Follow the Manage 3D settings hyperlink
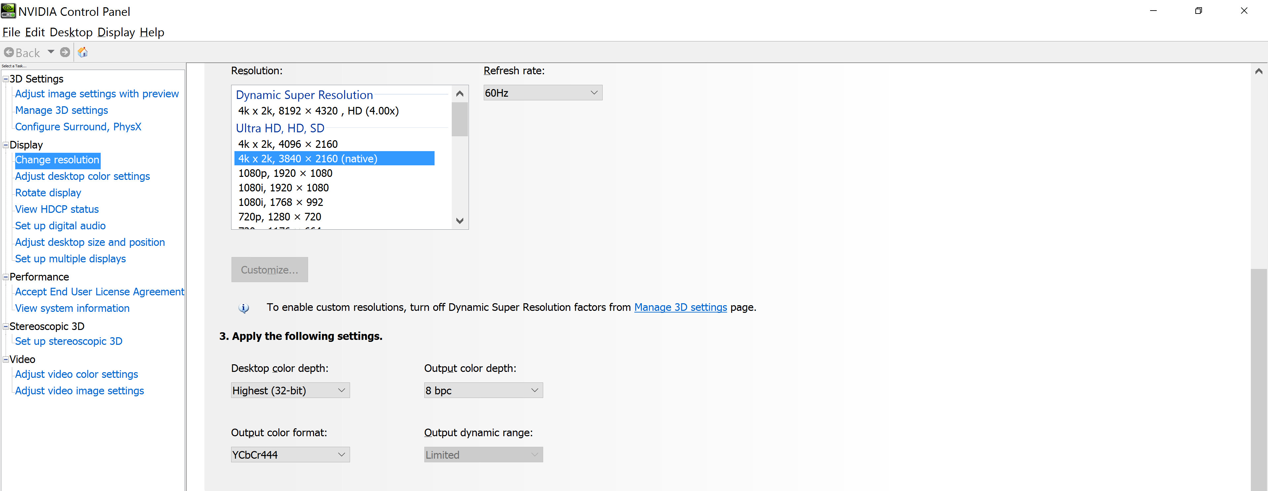 [x=680, y=308]
